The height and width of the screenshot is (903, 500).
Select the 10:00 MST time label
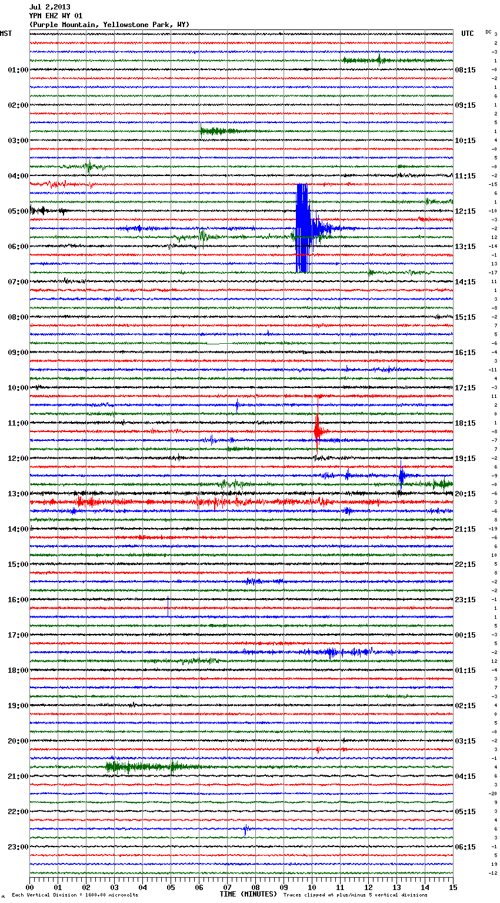coord(18,388)
